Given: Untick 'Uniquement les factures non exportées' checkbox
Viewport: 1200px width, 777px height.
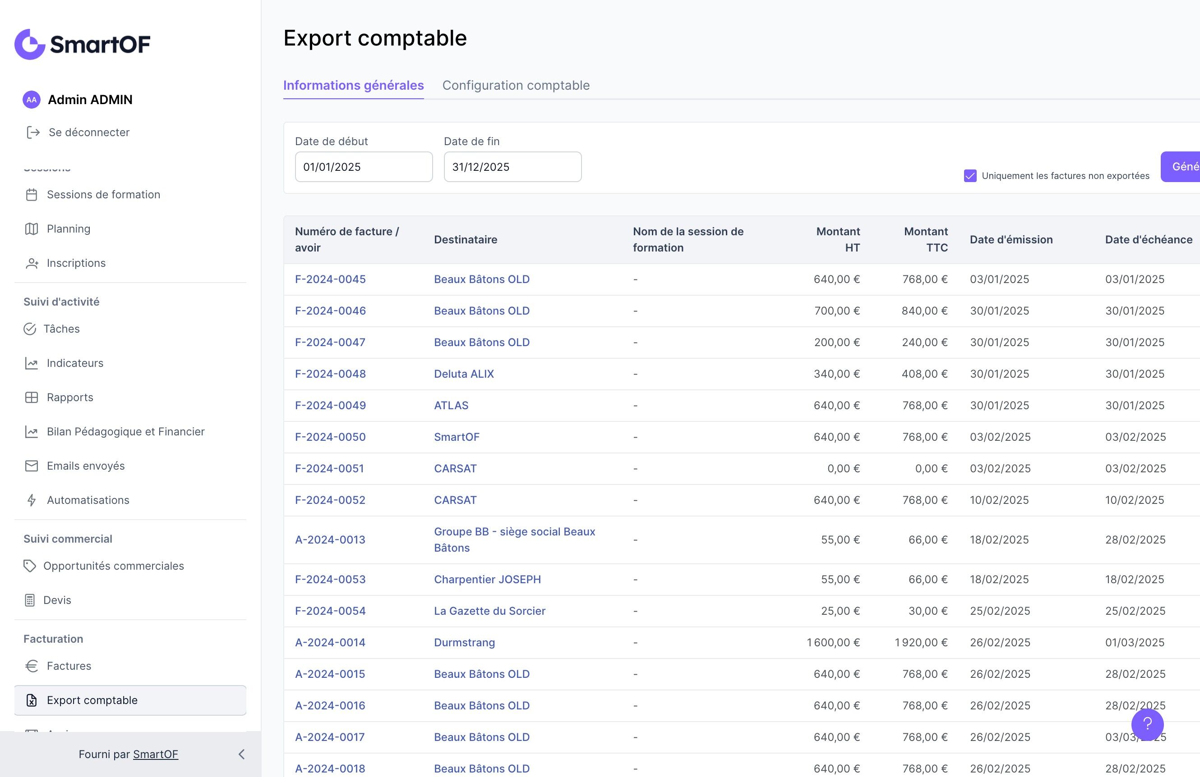Looking at the screenshot, I should 969,176.
